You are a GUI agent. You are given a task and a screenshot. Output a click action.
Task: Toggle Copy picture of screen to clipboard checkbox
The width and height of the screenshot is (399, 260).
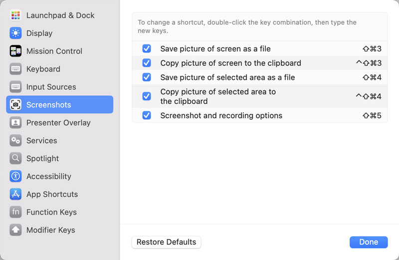pos(147,63)
